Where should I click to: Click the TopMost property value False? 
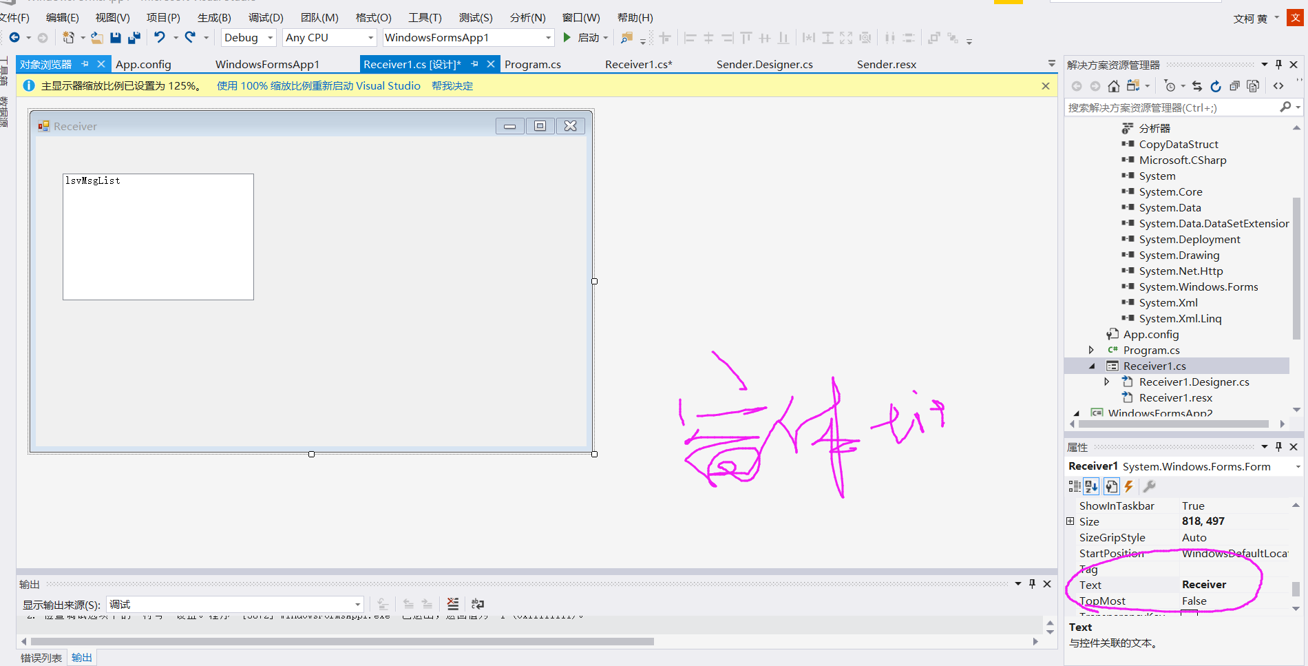click(1194, 601)
